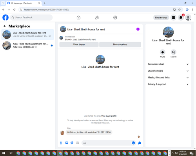Click the Find friends button
196x156 pixels.
[x=161, y=18]
